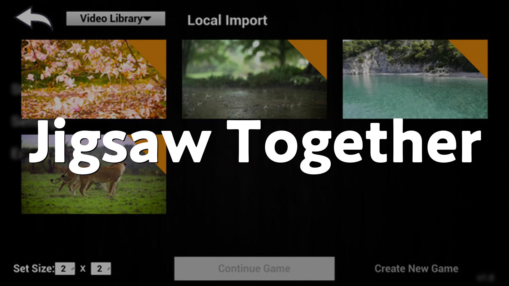Open the Video Library dropdown
The height and width of the screenshot is (286, 509).
point(116,19)
